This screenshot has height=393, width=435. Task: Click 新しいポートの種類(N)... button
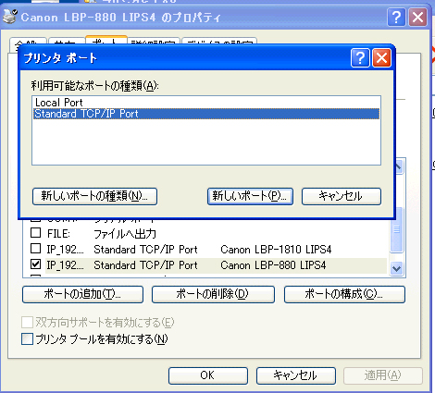click(94, 196)
